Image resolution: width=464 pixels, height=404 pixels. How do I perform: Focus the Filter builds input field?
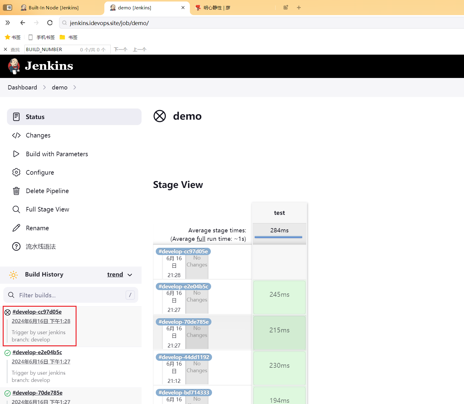tap(71, 295)
